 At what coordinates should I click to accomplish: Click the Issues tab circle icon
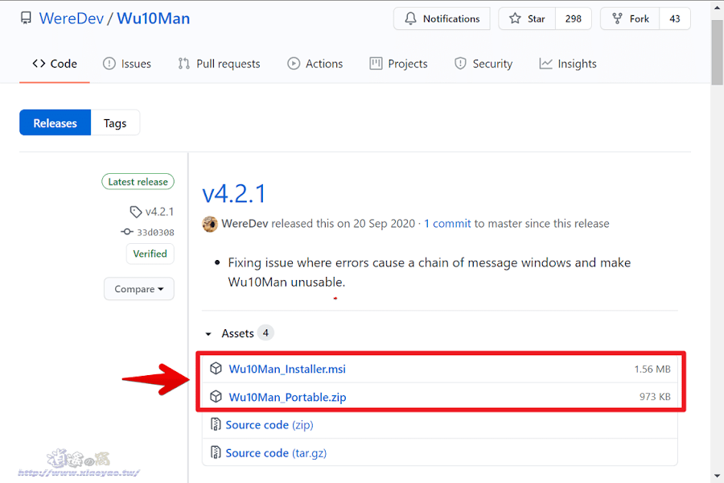(x=109, y=64)
